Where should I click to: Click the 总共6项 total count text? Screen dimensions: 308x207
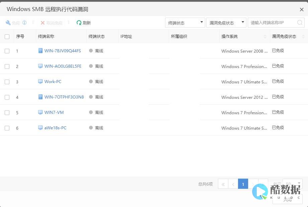(206, 184)
